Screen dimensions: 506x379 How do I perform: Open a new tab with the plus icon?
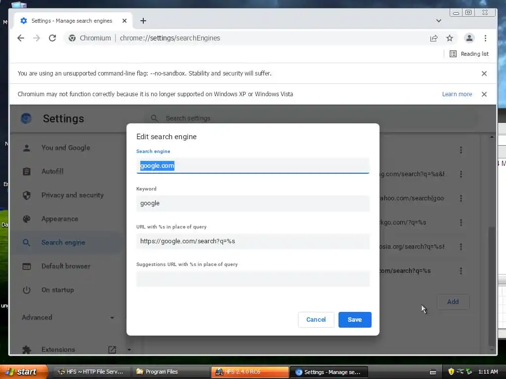click(143, 21)
